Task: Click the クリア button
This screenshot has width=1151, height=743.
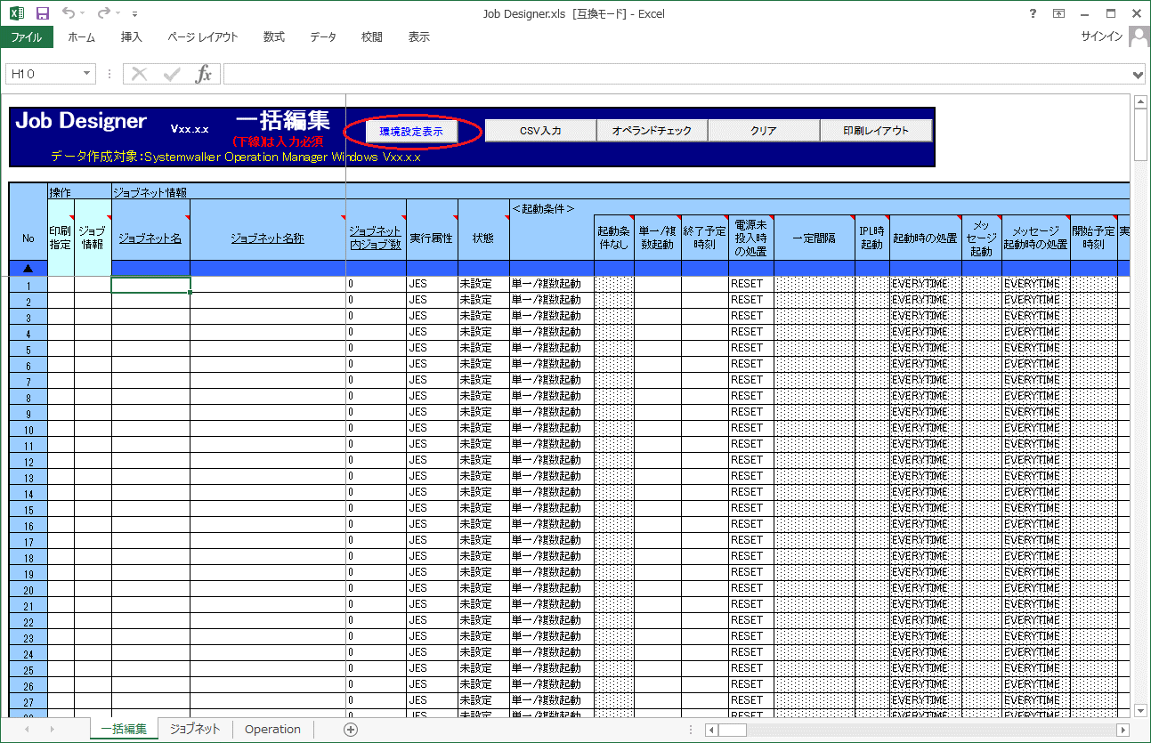Action: [764, 131]
